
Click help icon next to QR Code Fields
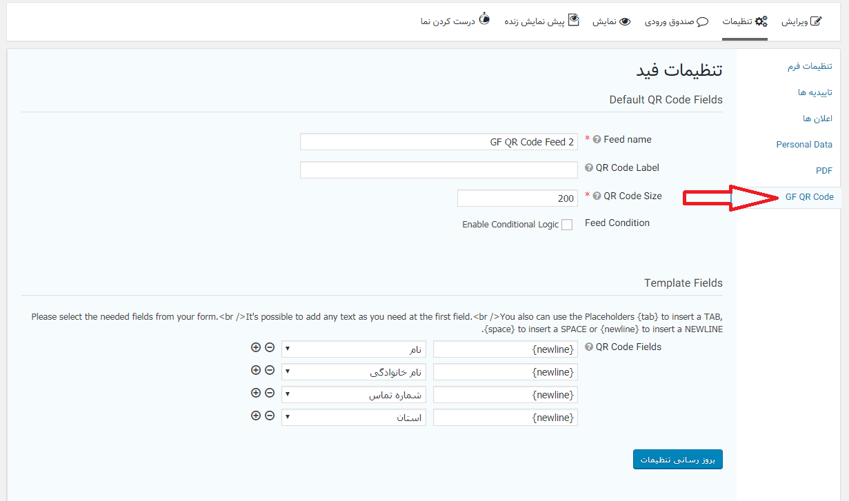589,347
